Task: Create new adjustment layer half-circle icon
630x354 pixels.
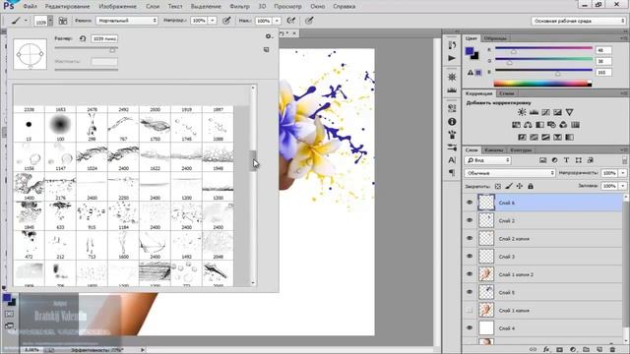Action: [x=573, y=350]
